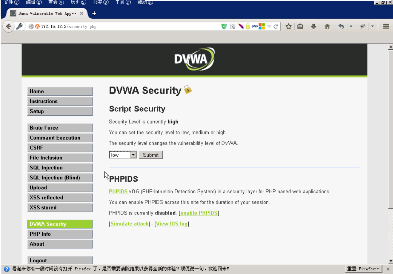The width and height of the screenshot is (393, 274).
Task: Click the green shield icon in address bar
Action: 224,26
